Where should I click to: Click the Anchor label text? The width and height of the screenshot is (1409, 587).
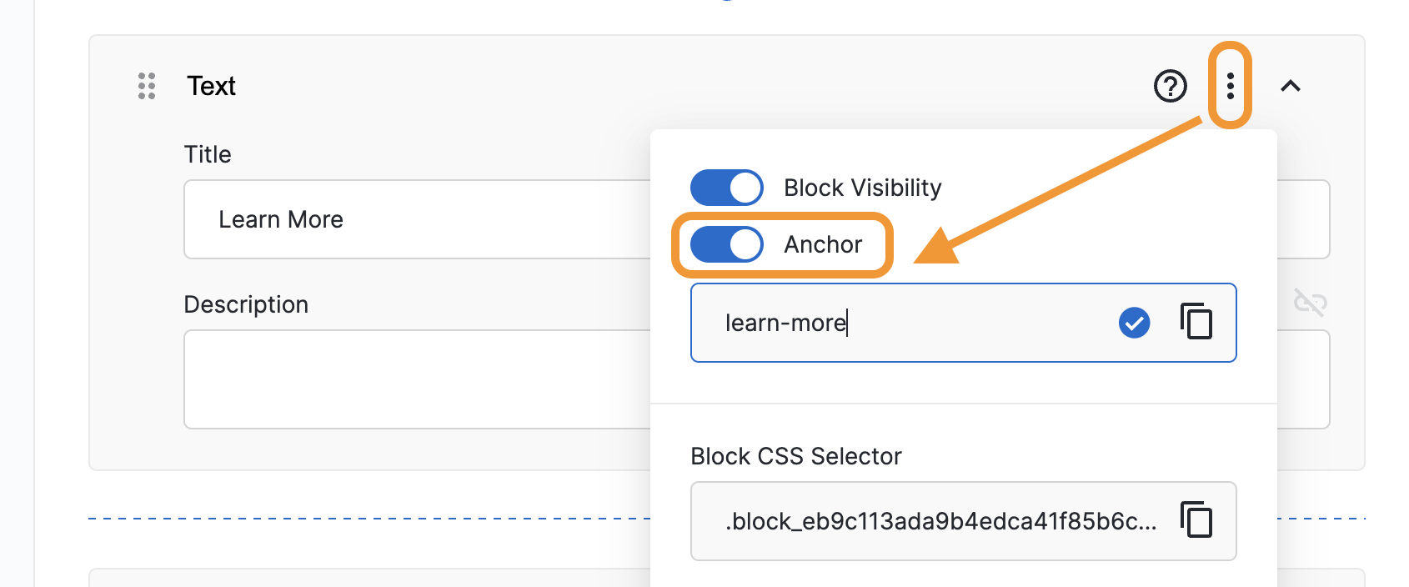pos(823,244)
